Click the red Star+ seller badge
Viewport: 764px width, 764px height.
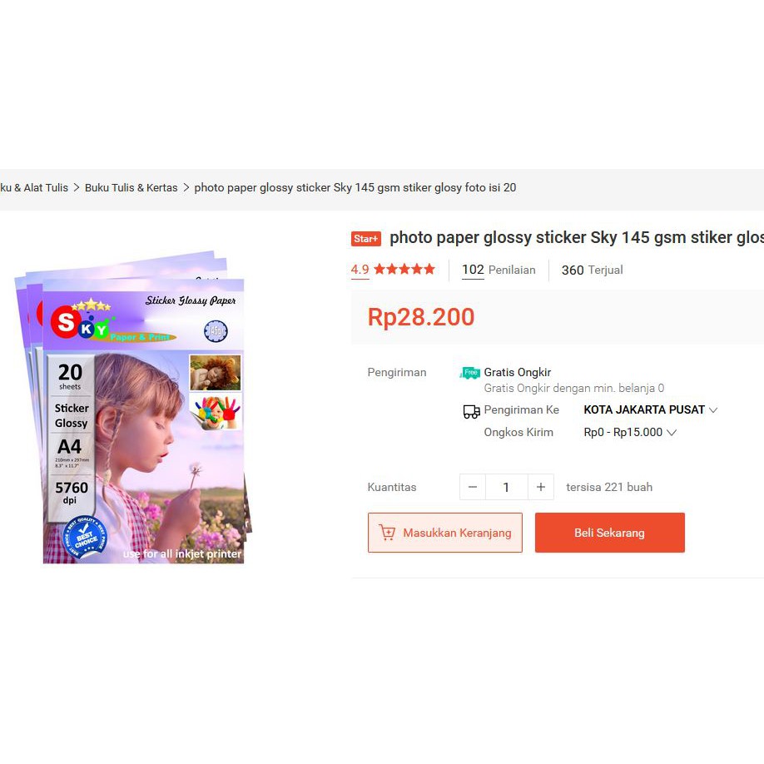coord(366,238)
